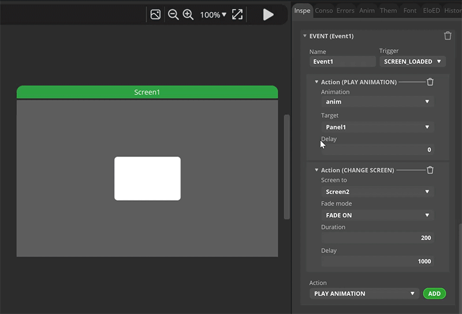Delete Event1 using its trash icon

point(448,36)
